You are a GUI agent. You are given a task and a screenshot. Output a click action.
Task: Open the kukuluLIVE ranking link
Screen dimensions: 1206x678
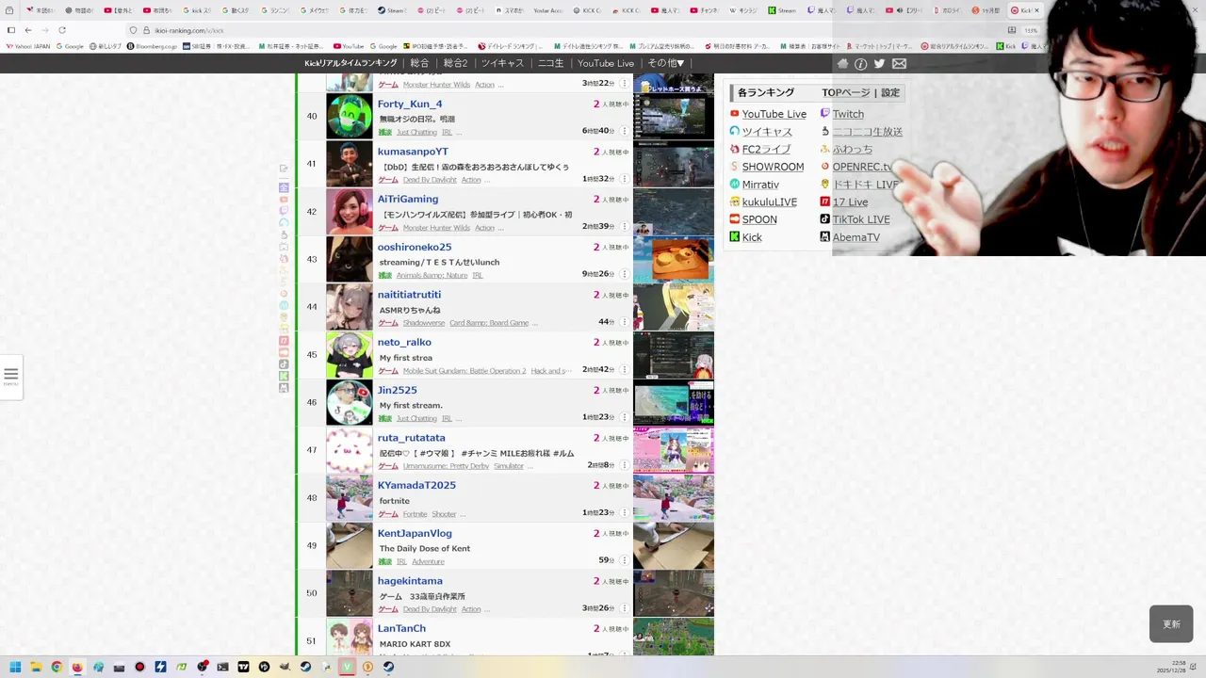(x=769, y=202)
